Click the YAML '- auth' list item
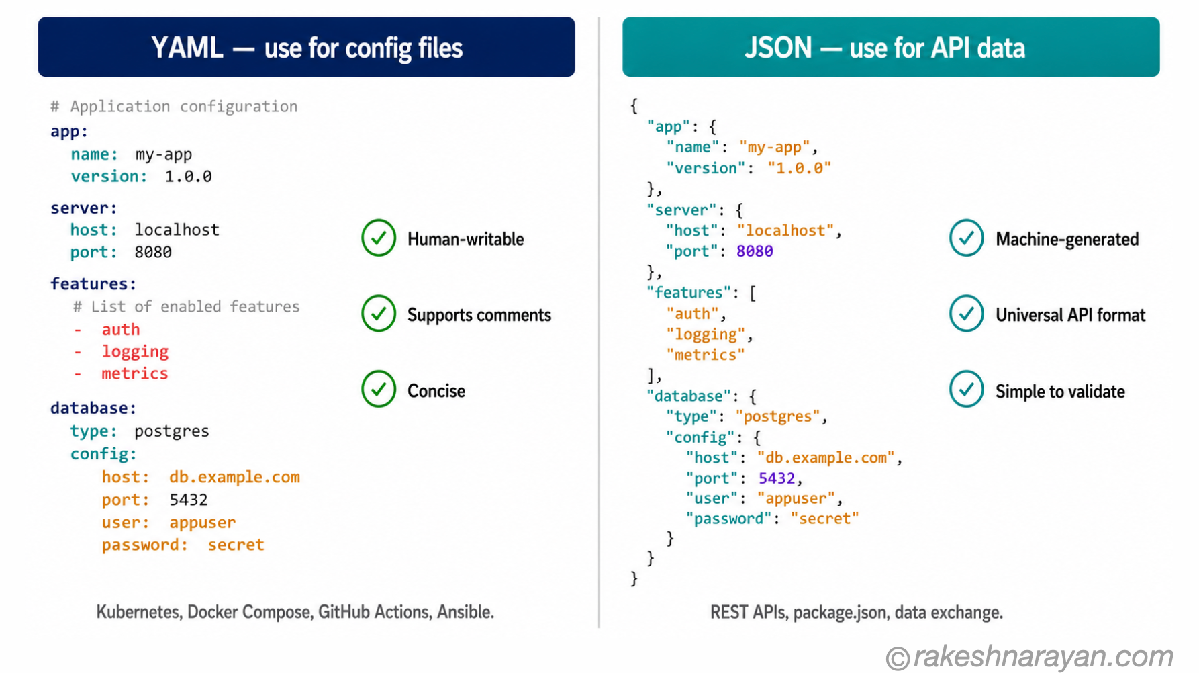1199x673 pixels. [107, 329]
